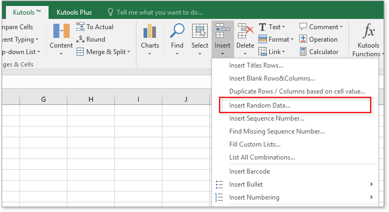
Task: Click the Kutools Functions fx icon
Action: (x=368, y=31)
